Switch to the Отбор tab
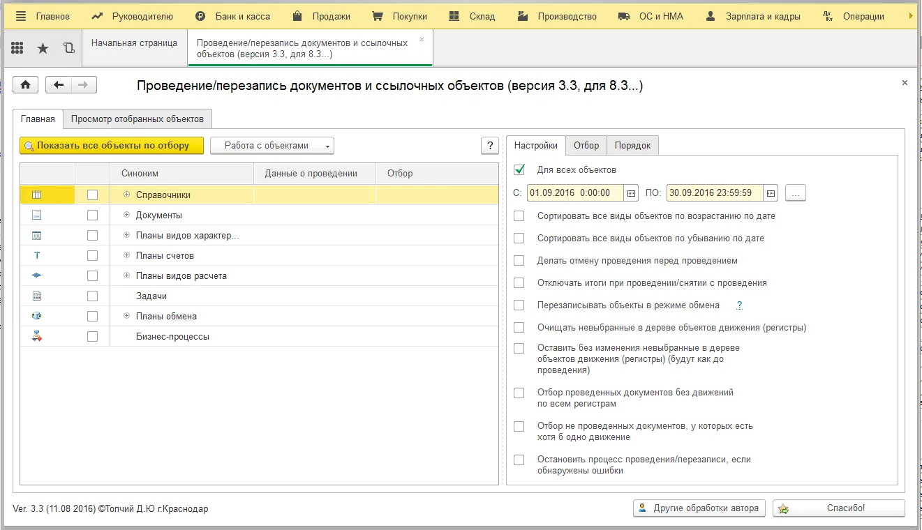The height and width of the screenshot is (530, 922). 586,146
